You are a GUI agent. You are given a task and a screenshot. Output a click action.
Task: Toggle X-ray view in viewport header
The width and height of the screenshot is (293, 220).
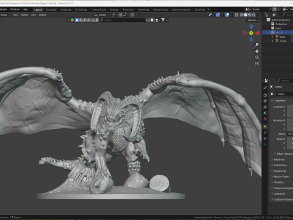(x=236, y=15)
